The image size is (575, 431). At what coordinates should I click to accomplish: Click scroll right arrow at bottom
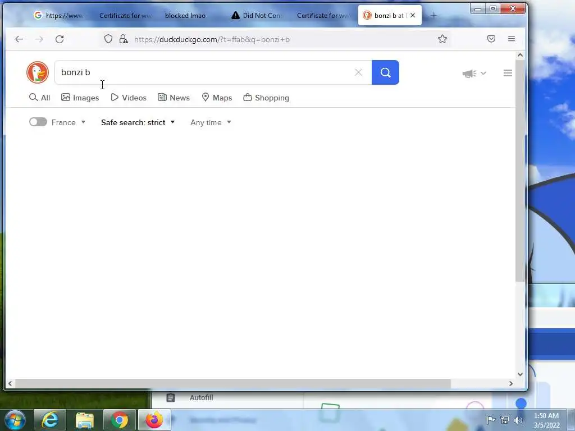pos(511,383)
